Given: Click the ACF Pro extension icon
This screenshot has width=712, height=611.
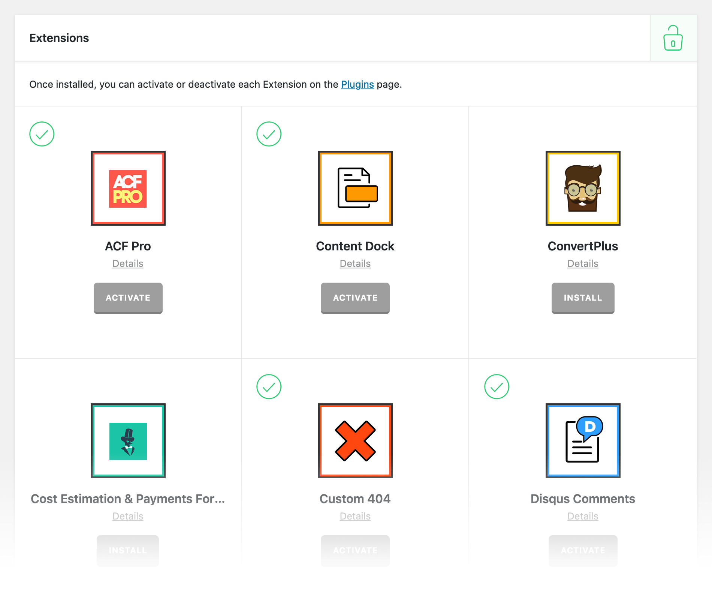Looking at the screenshot, I should click(128, 188).
